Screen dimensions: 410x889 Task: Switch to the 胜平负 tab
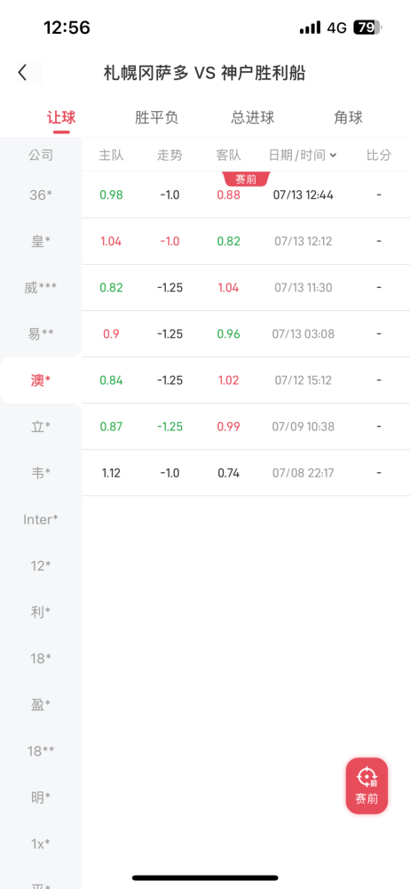click(157, 118)
